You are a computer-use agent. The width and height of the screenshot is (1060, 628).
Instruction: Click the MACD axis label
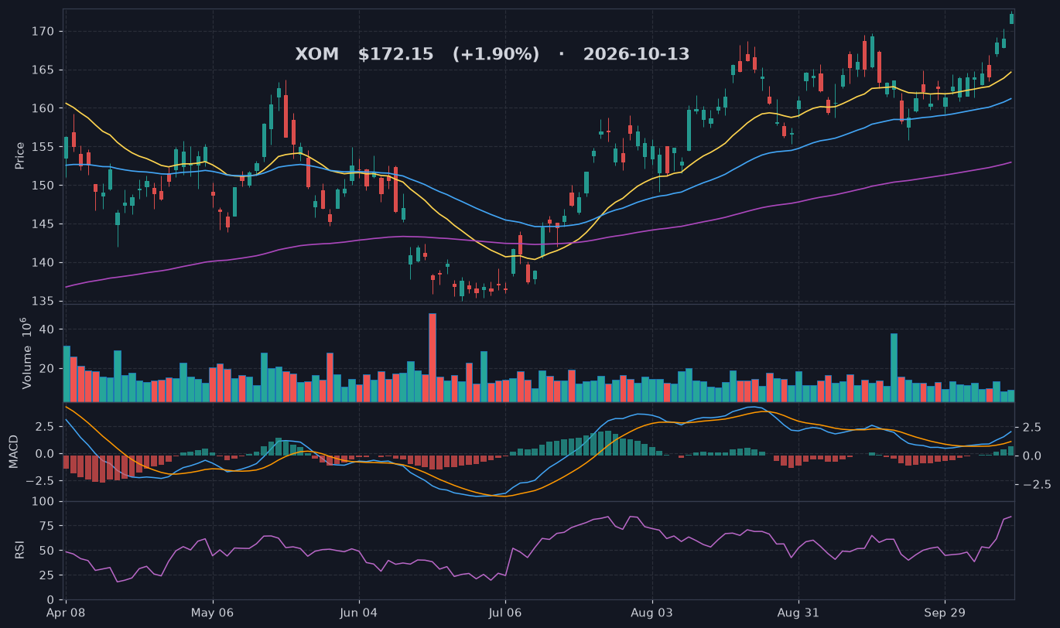13,452
